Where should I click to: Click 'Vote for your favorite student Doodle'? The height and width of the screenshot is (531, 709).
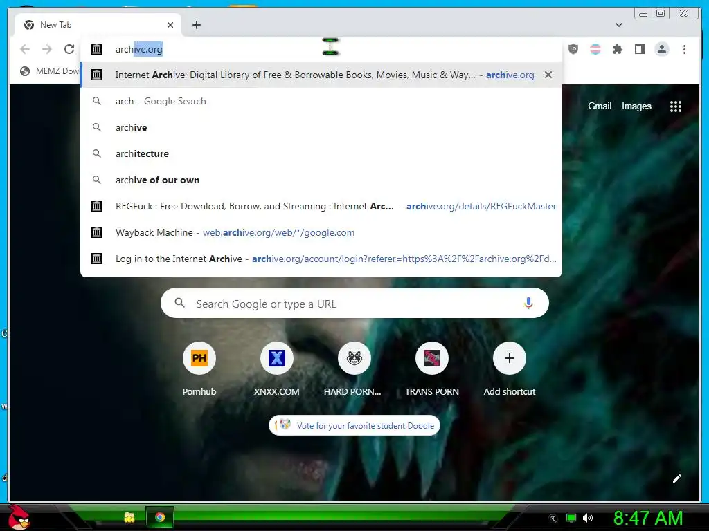(354, 425)
